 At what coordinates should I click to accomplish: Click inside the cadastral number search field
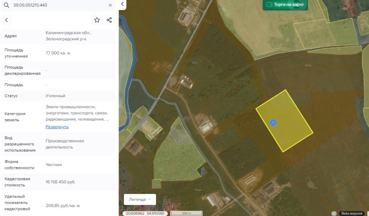pos(58,5)
